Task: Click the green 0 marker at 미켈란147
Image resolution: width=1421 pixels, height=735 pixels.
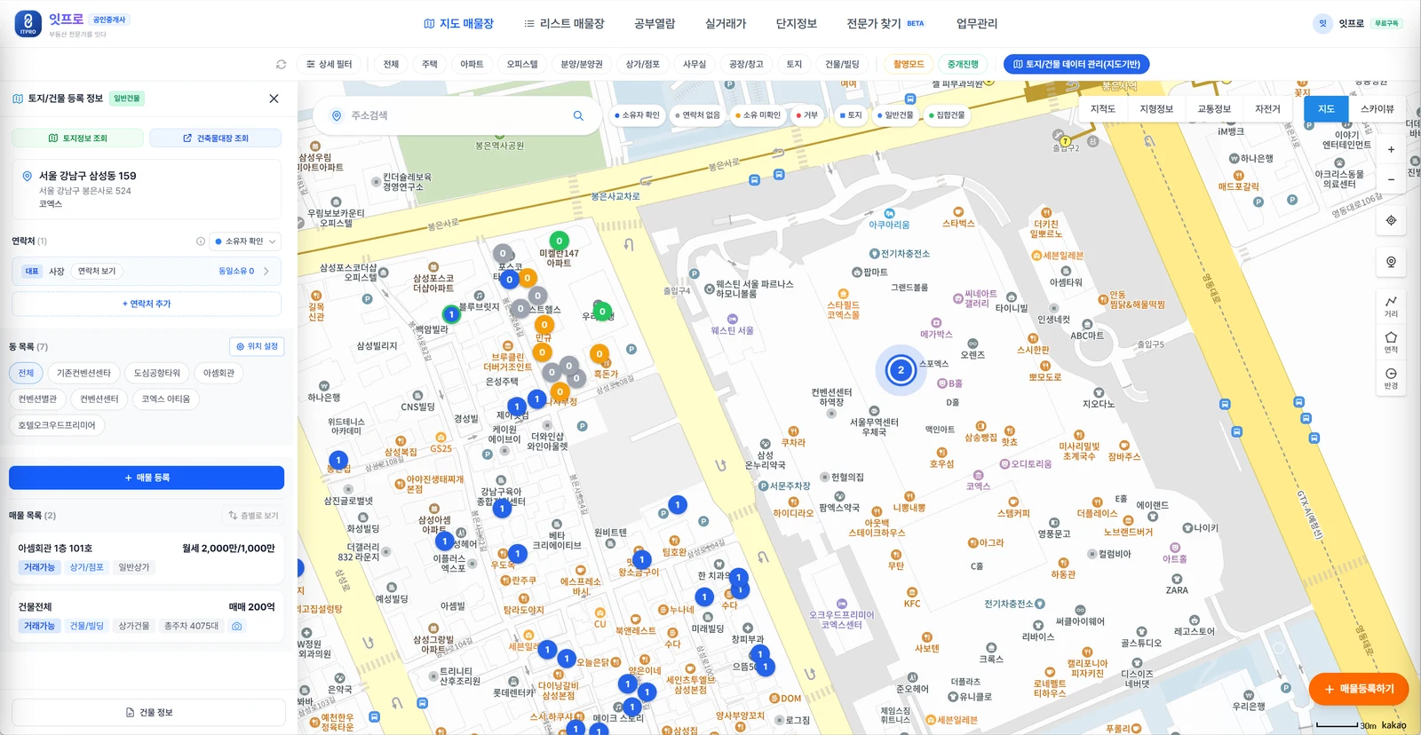Action: (x=559, y=241)
